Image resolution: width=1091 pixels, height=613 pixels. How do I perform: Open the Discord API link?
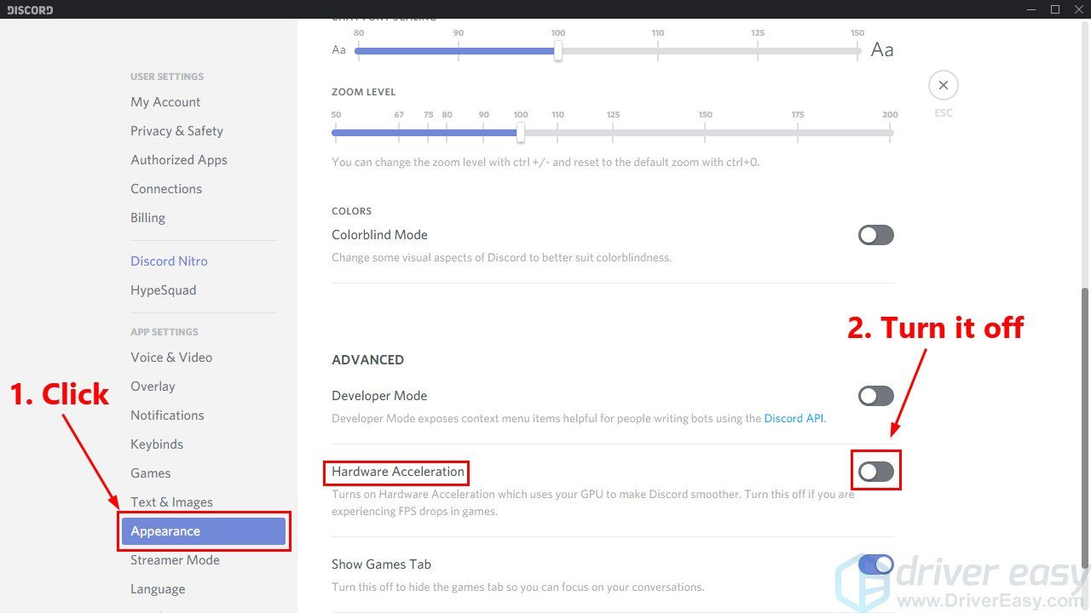pos(794,419)
